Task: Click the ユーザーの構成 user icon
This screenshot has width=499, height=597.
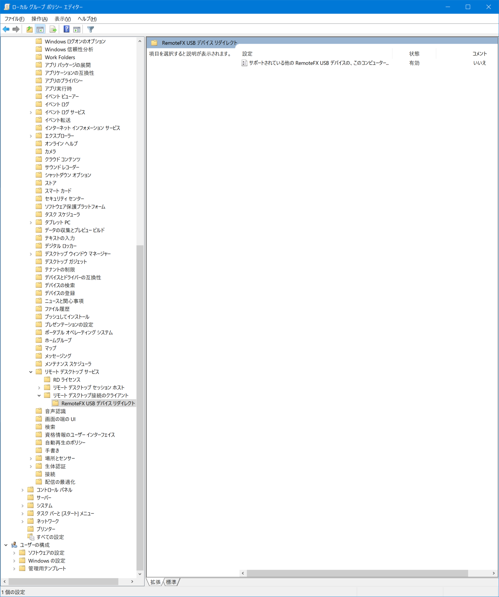Action: coord(14,545)
